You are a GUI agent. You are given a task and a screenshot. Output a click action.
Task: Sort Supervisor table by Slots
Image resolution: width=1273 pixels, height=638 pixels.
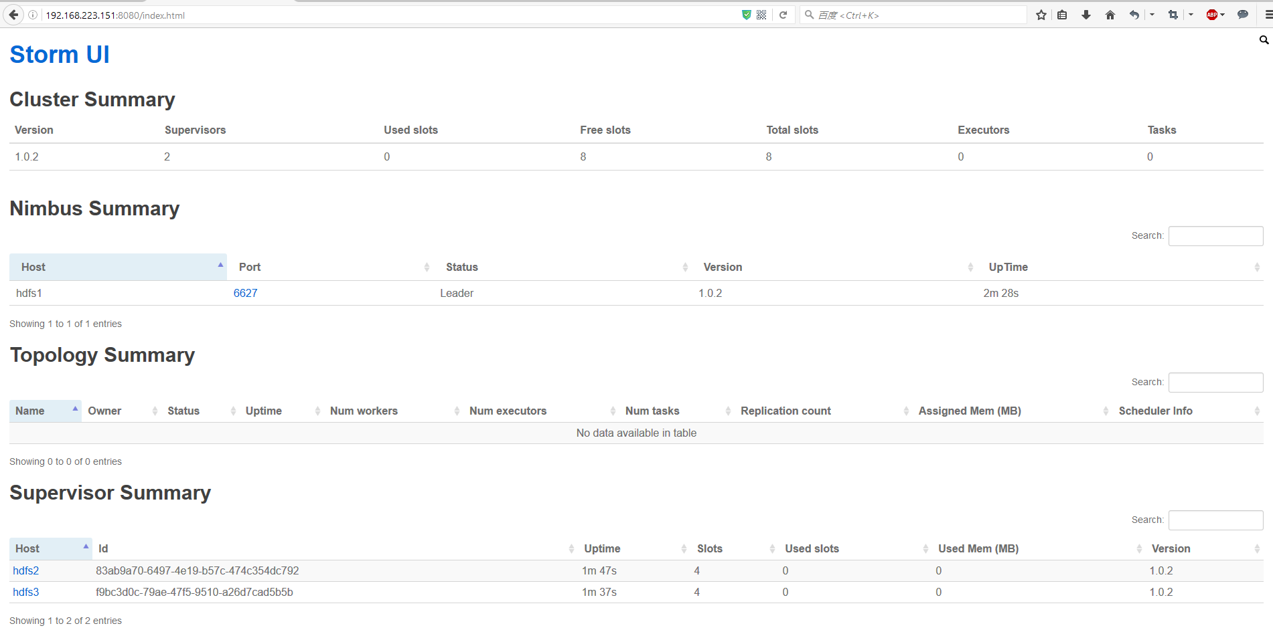coord(735,548)
